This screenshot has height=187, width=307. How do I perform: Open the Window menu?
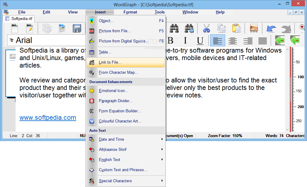(x=190, y=12)
